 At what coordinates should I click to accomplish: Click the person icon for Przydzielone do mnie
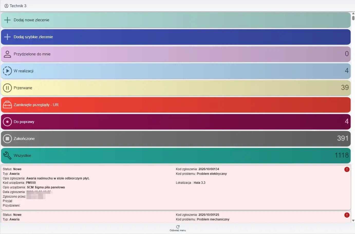pyautogui.click(x=7, y=54)
